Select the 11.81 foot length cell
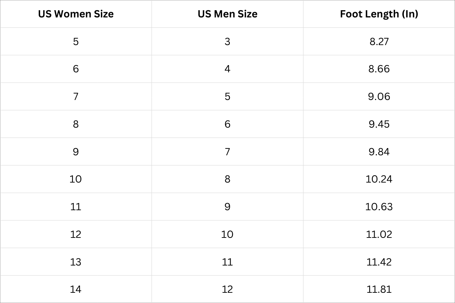This screenshot has height=303, width=455. click(379, 289)
